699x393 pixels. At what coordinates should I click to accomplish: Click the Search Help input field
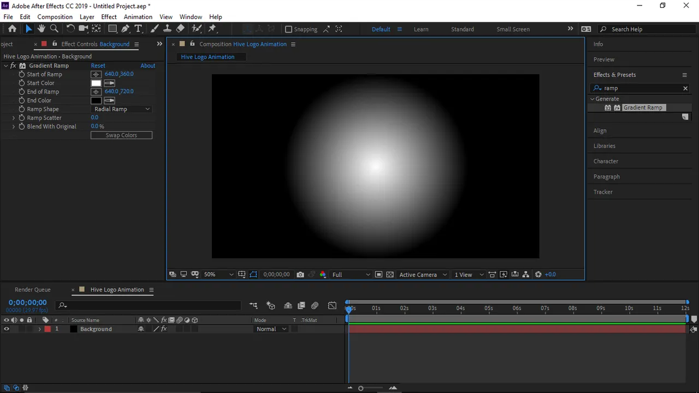pyautogui.click(x=648, y=29)
